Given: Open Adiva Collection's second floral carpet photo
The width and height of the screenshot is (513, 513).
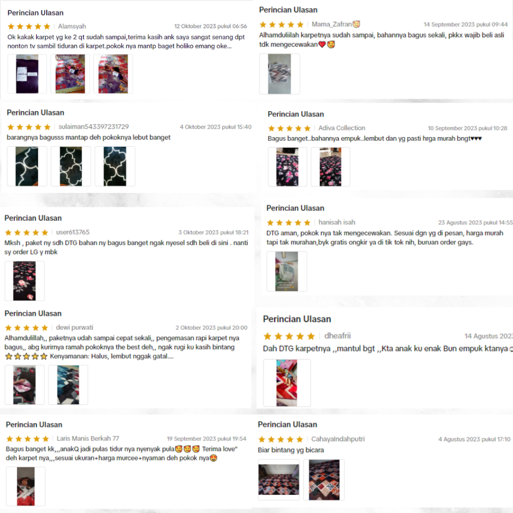Looking at the screenshot, I should tap(331, 167).
